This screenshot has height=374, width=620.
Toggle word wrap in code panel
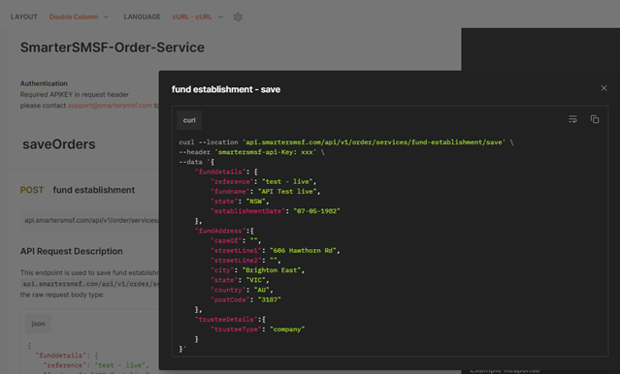tap(572, 119)
